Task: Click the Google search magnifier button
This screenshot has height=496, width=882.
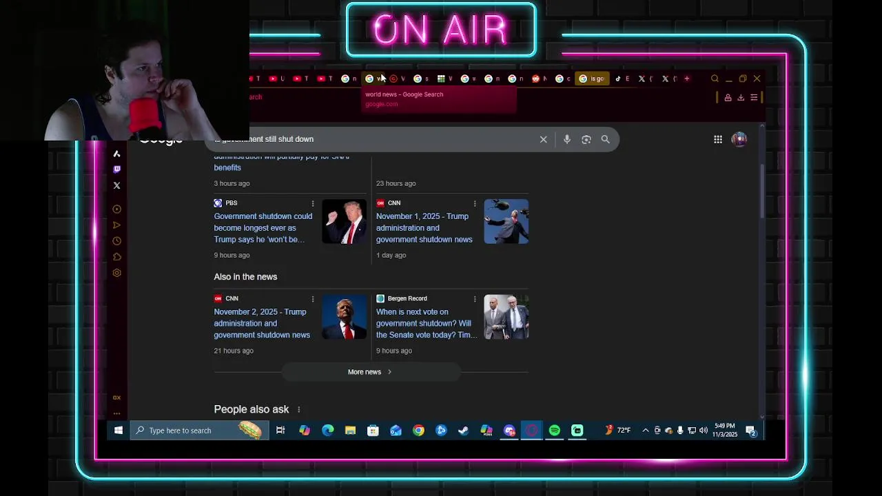Action: click(x=605, y=140)
